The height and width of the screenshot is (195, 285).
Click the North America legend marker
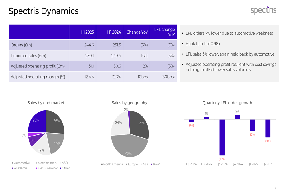[x=102, y=164]
